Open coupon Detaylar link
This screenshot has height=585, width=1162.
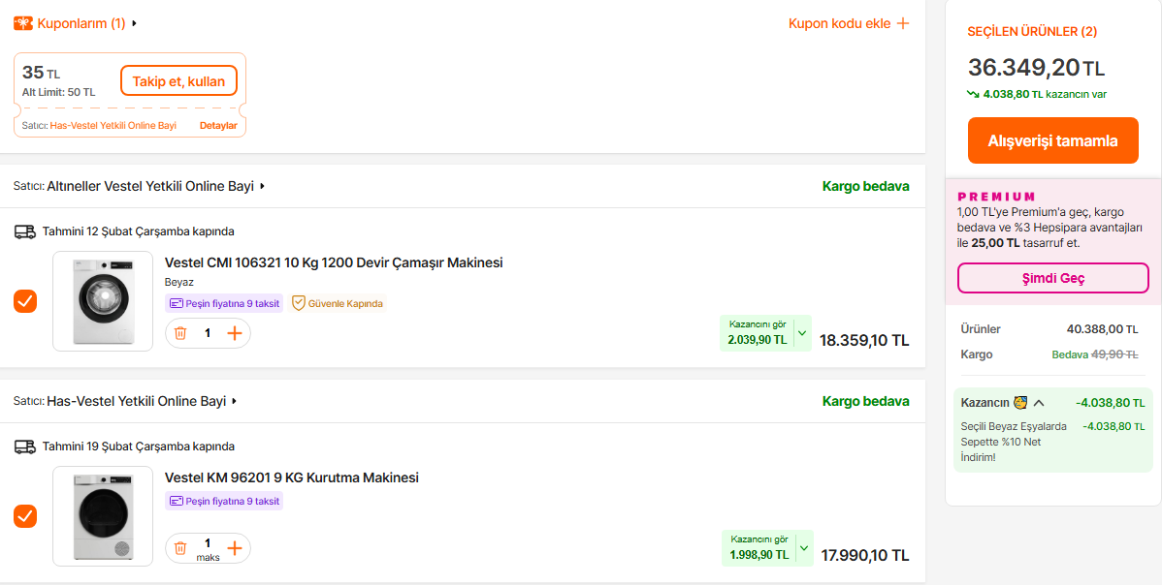point(218,126)
